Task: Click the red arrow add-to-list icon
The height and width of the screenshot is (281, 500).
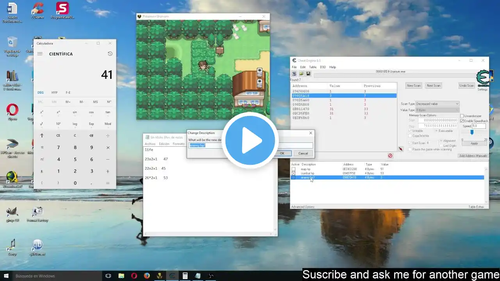Action: point(401,149)
